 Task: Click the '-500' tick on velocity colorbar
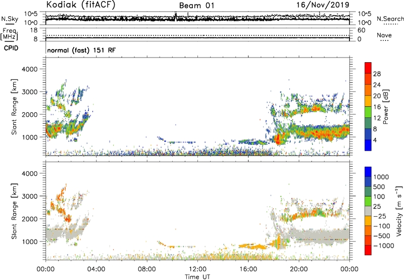click(x=381, y=236)
